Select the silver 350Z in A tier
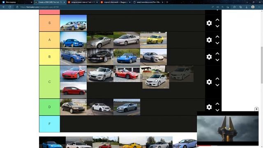 (x=100, y=40)
